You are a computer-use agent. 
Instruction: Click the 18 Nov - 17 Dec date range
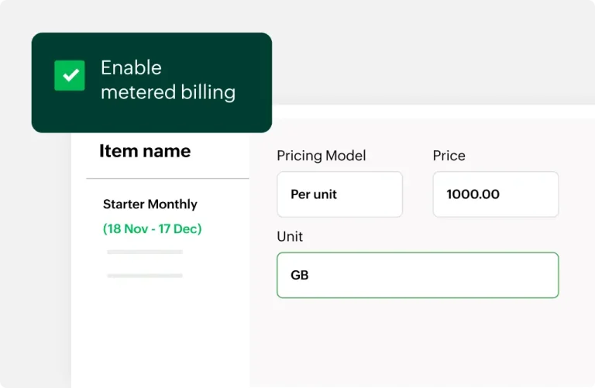152,228
